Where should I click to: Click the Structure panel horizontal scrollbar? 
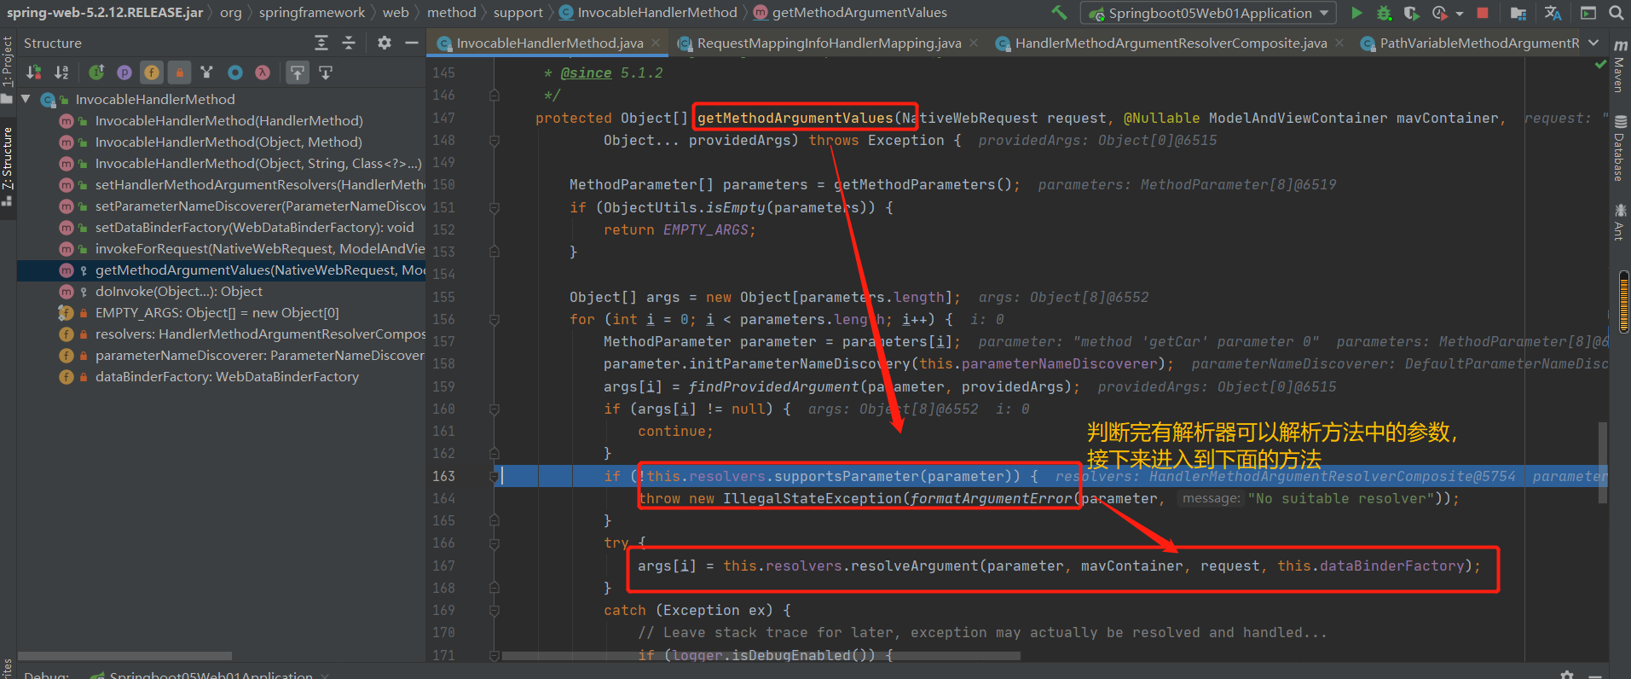[x=124, y=656]
